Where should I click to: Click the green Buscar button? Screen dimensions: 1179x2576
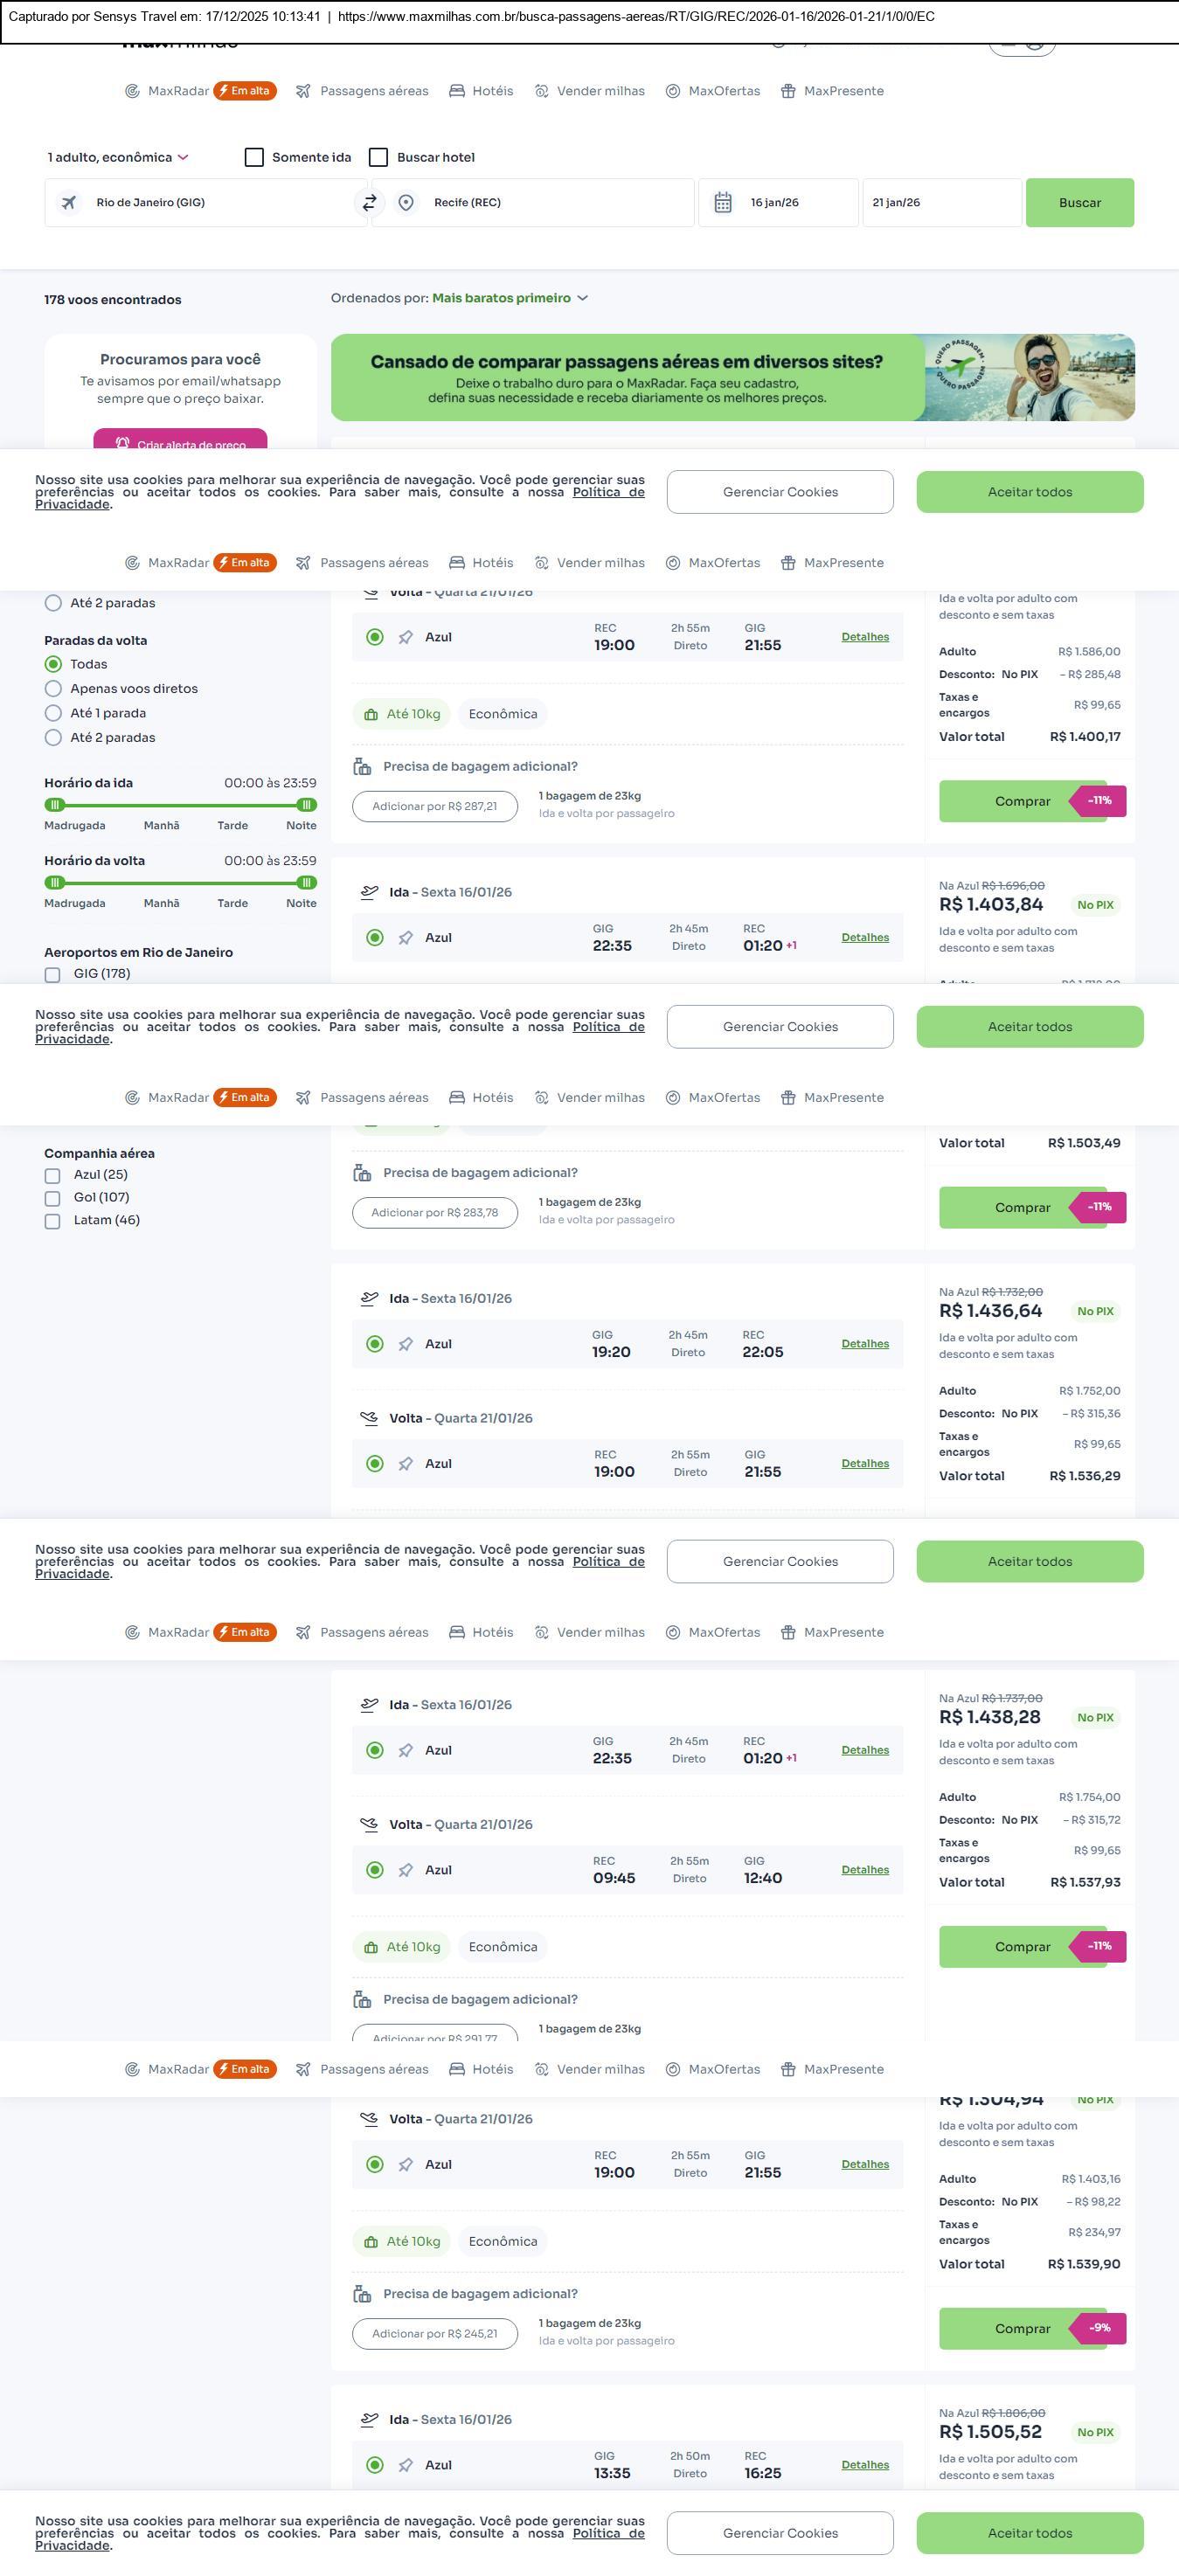[x=1079, y=203]
